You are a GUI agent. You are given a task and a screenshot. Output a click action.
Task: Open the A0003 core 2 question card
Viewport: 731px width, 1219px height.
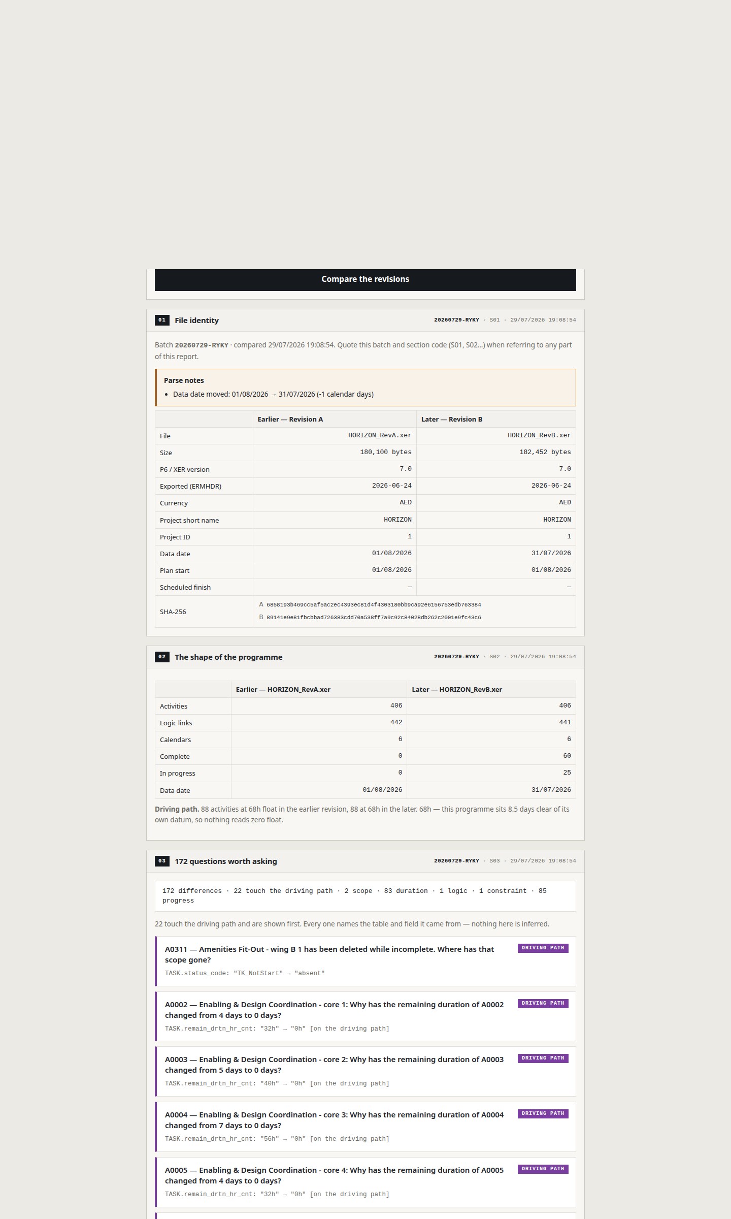coord(365,1071)
